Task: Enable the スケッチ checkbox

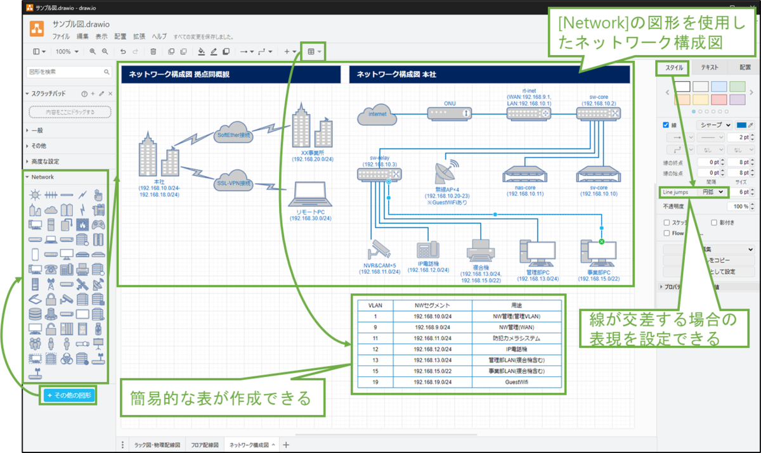Action: coord(667,223)
